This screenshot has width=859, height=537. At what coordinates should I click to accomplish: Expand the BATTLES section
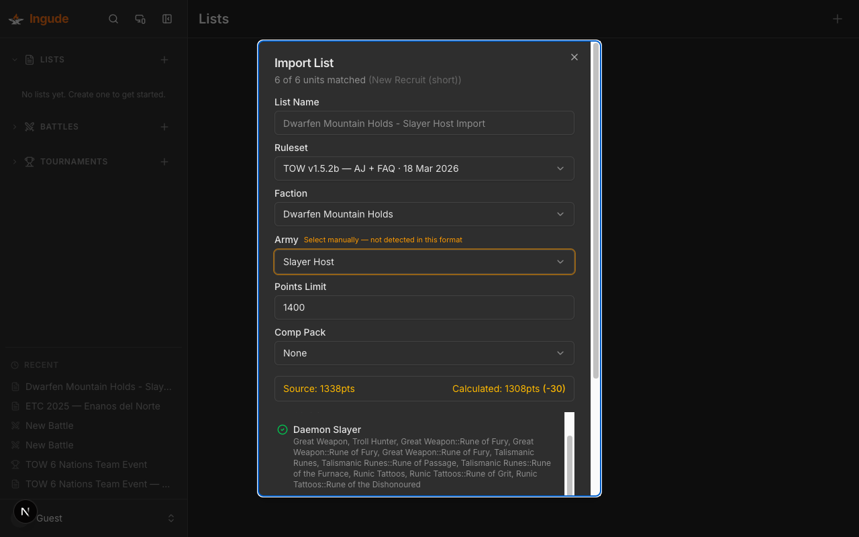(x=14, y=127)
